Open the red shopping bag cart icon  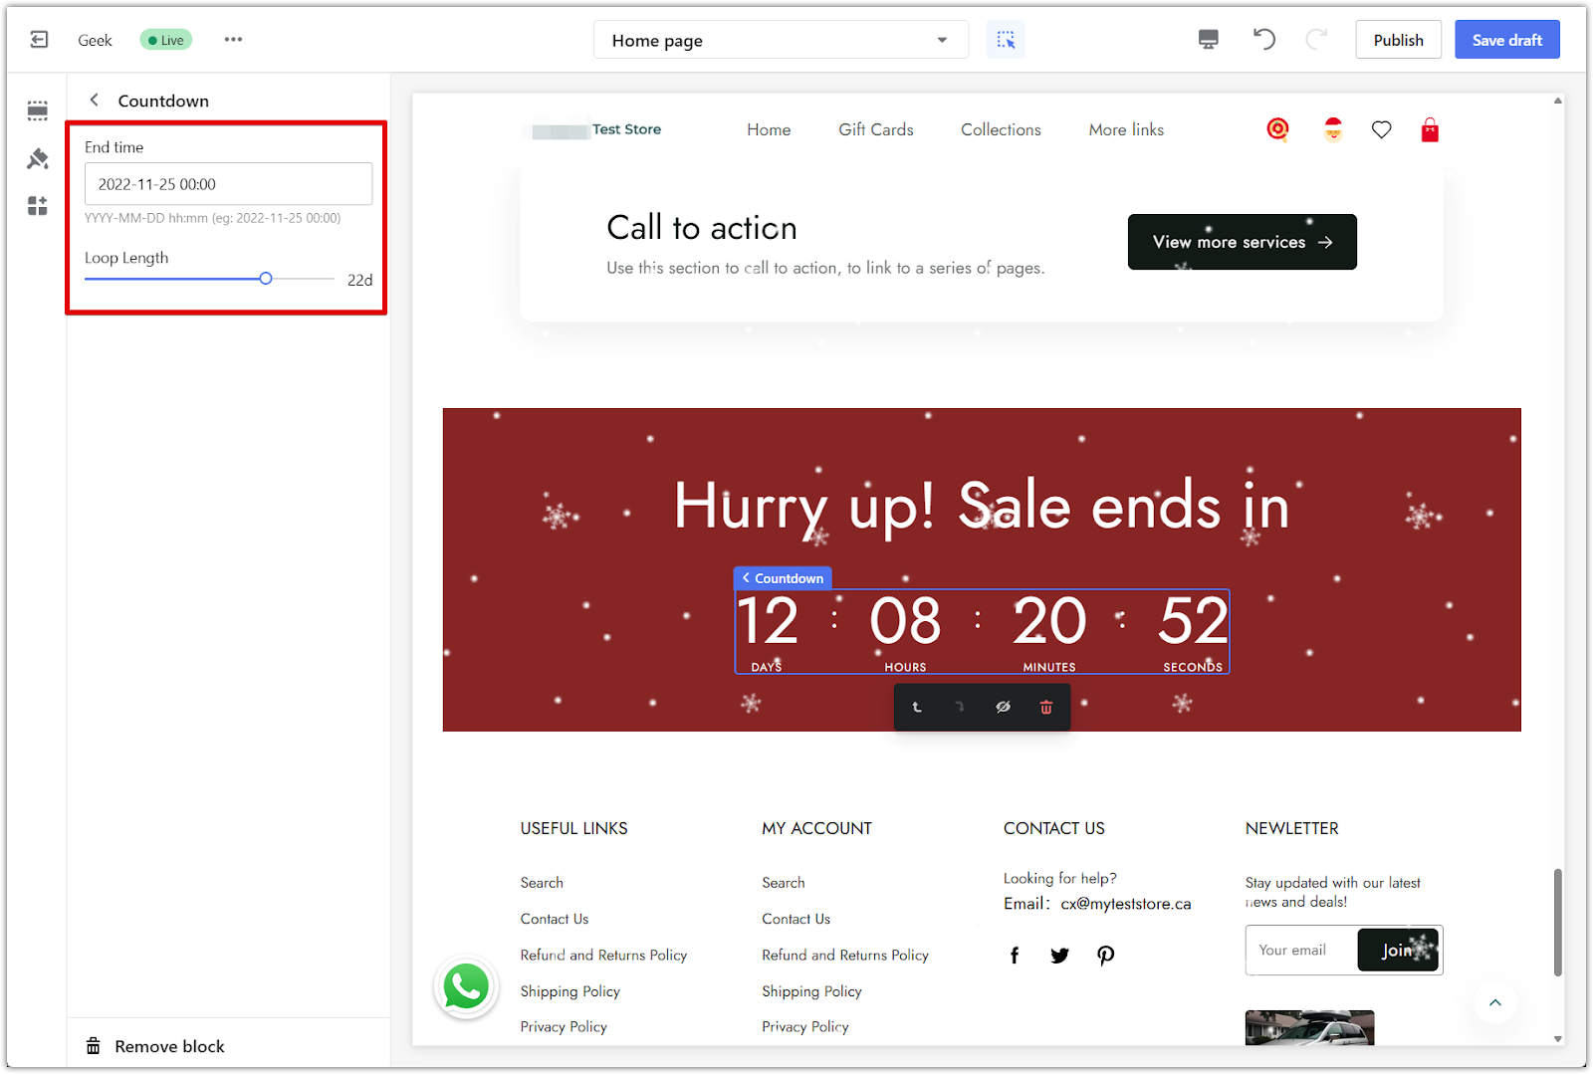click(x=1430, y=129)
